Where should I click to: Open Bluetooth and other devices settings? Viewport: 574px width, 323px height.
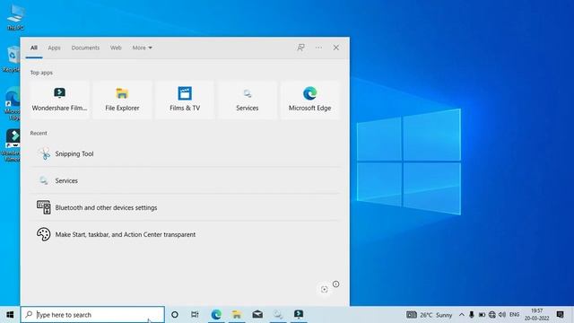click(x=186, y=207)
